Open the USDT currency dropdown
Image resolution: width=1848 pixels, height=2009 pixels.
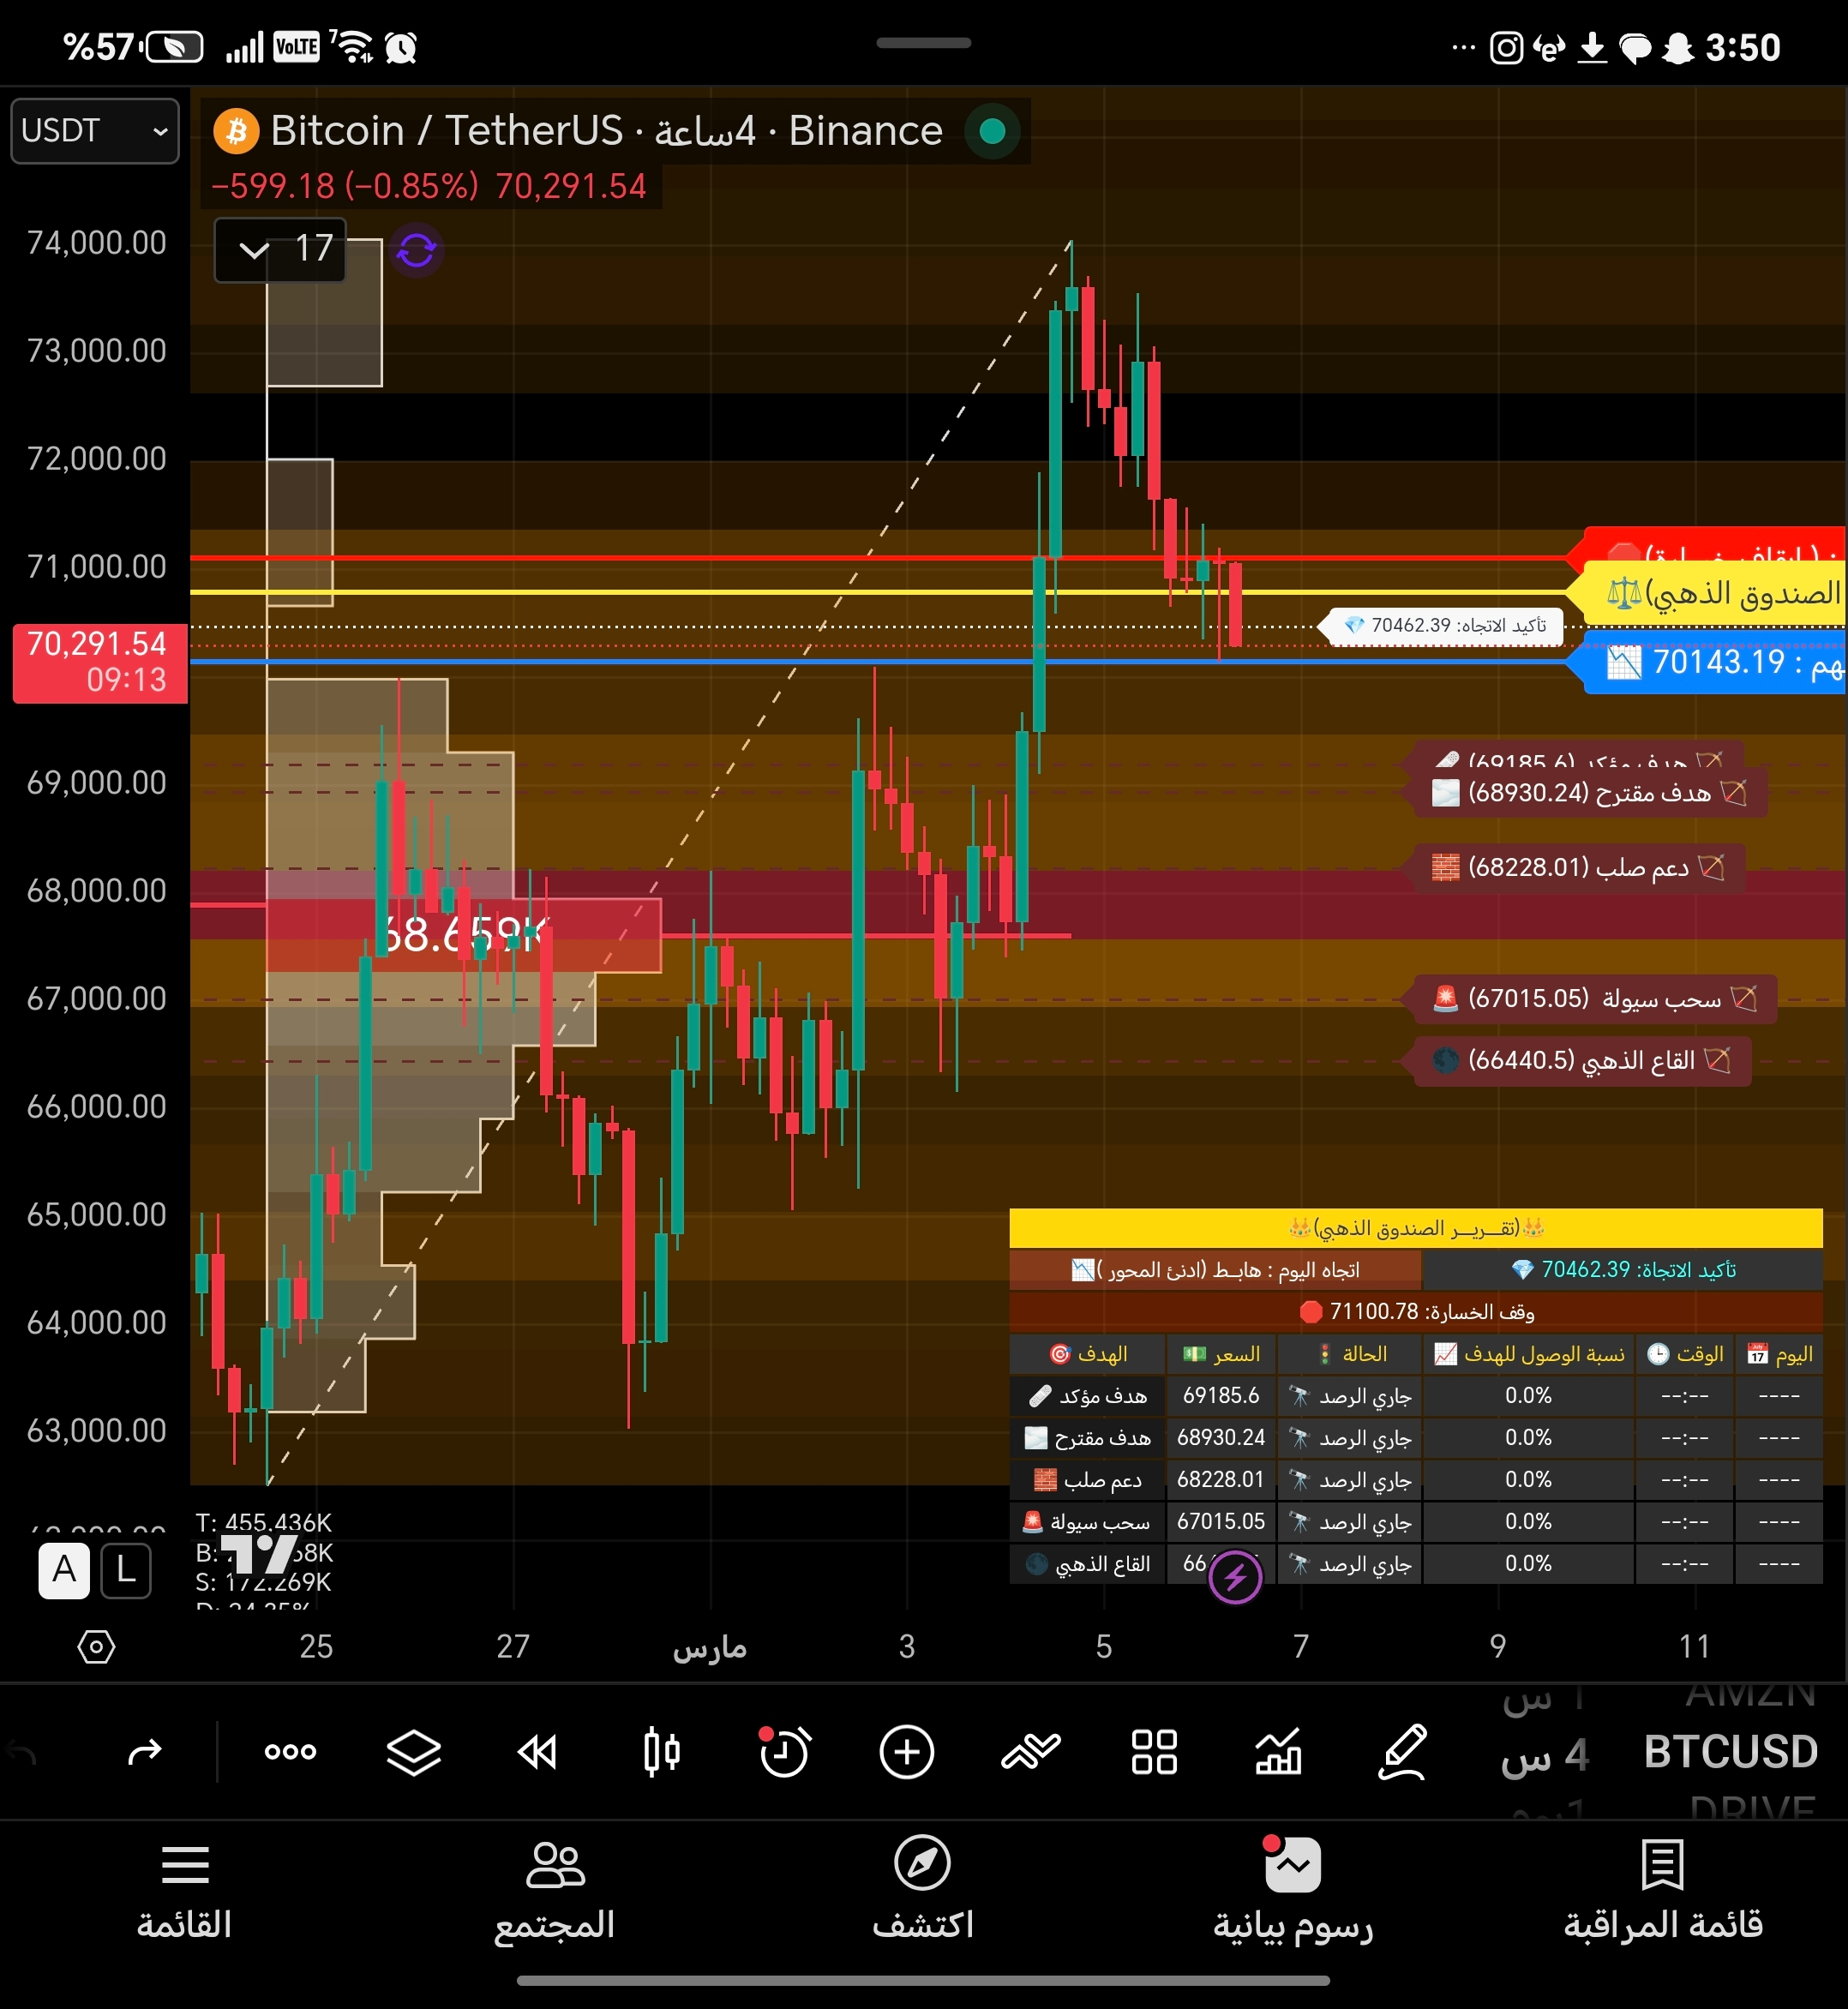[95, 131]
